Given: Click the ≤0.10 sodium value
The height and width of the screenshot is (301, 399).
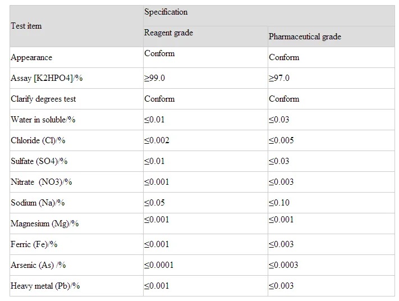Looking at the screenshot, I should click(x=279, y=203).
